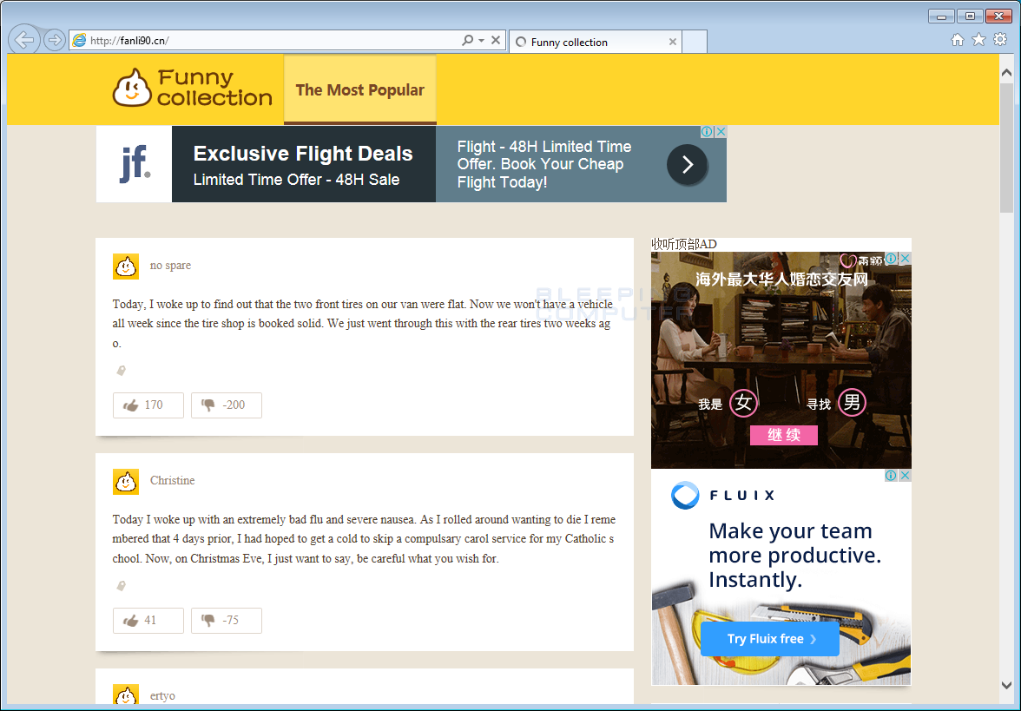The image size is (1021, 711).
Task: Downvote the no spare post showing -200
Action: (227, 405)
